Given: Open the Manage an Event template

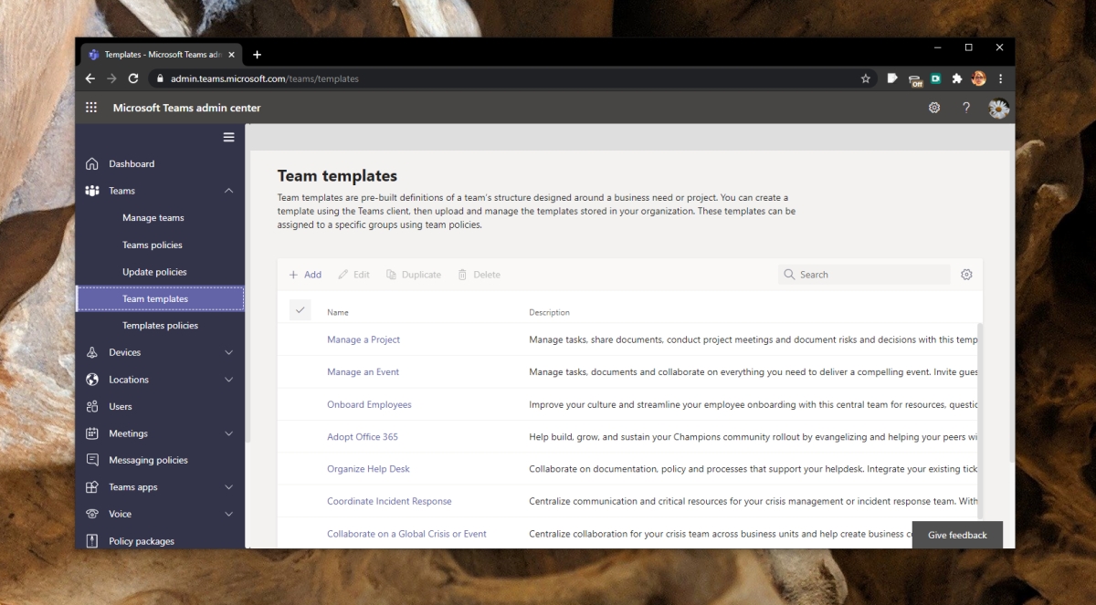Looking at the screenshot, I should (x=363, y=372).
